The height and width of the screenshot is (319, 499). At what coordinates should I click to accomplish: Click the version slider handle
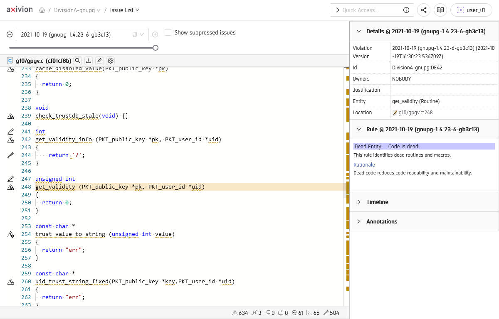(156, 48)
